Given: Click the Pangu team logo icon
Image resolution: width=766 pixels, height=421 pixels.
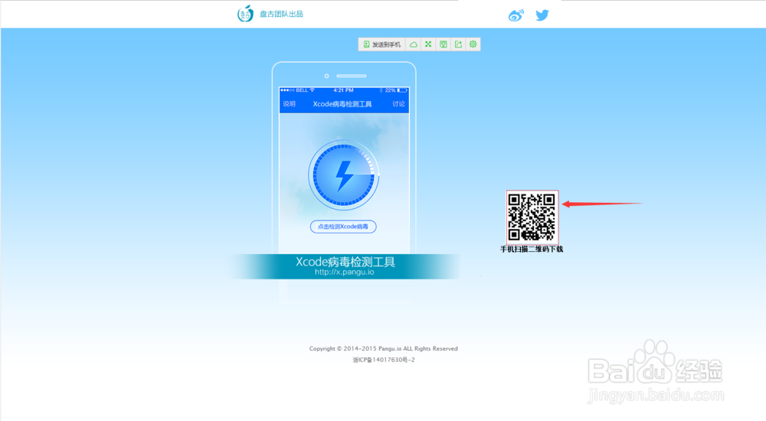Looking at the screenshot, I should [x=245, y=14].
